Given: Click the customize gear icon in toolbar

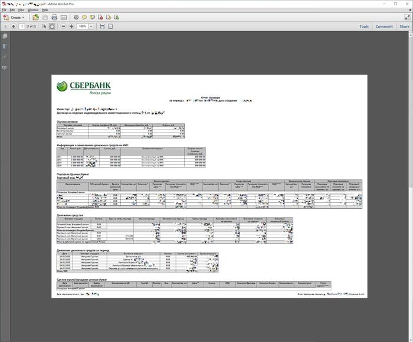Looking at the screenshot, I should [x=76, y=17].
